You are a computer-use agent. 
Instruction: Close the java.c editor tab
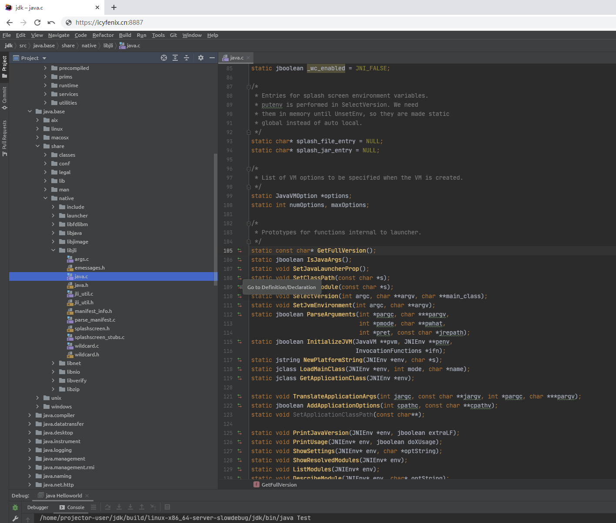248,58
